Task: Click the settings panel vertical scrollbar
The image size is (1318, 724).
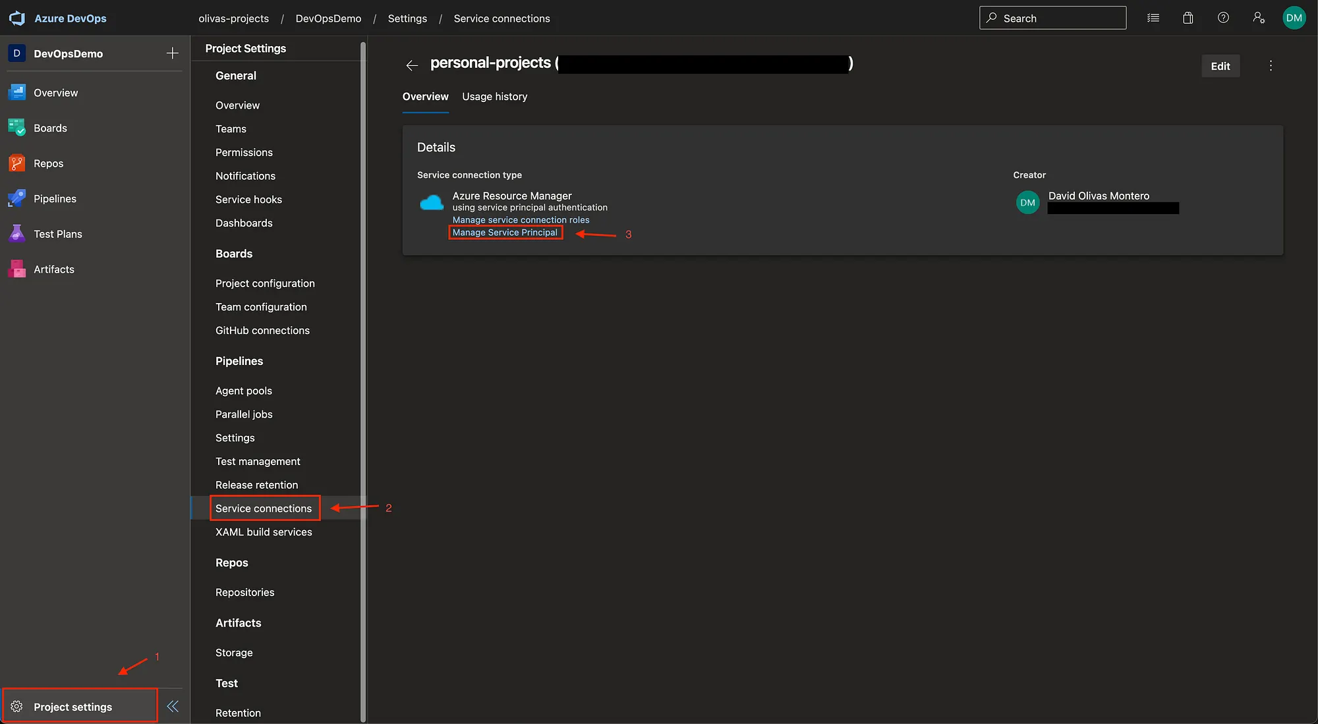Action: pyautogui.click(x=363, y=382)
